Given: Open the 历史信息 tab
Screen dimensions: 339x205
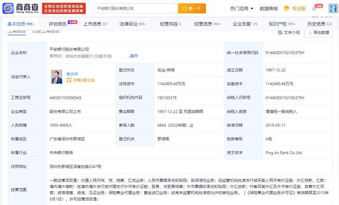Looking at the screenshot, I should (319, 24).
